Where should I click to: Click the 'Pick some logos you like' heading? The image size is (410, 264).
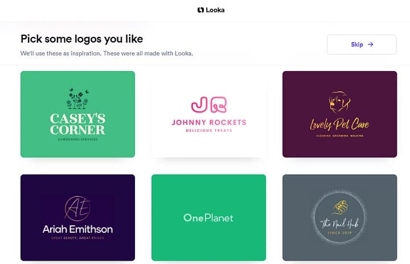[x=82, y=39]
